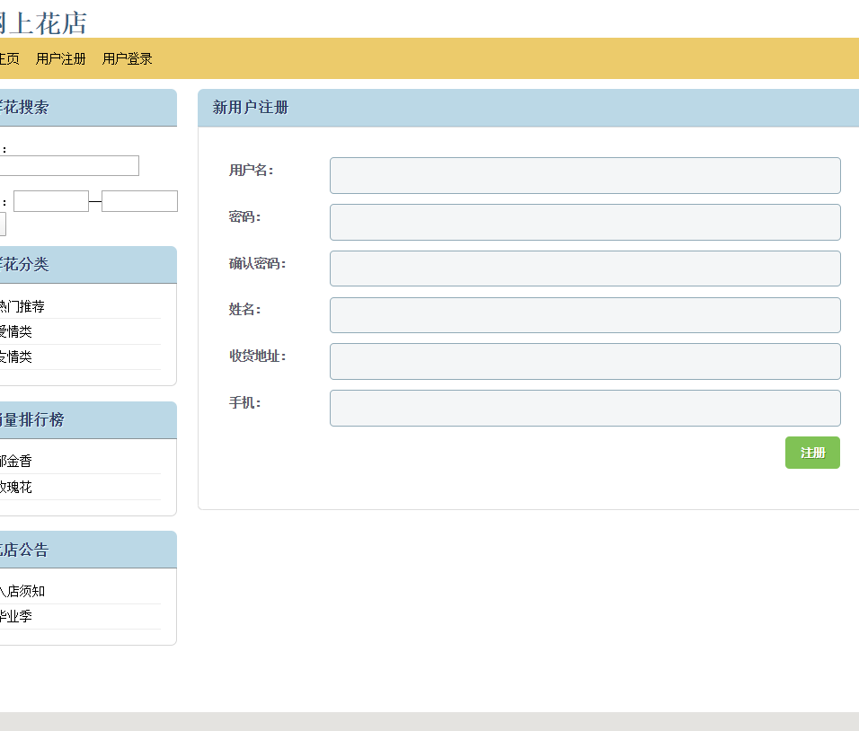Select the 爱情类 category link

[15, 331]
